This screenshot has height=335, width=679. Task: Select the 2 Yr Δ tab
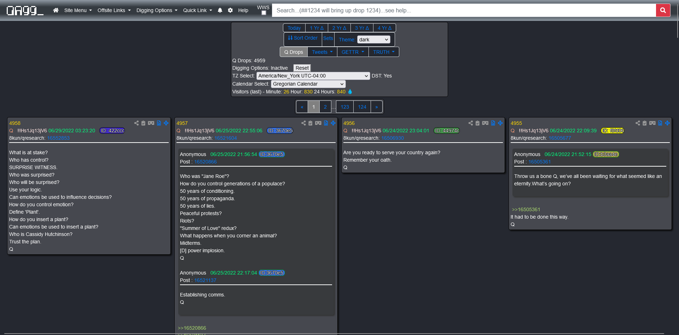339,28
